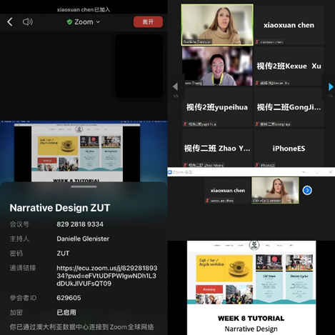Image resolution: width=335 pixels, height=335 pixels.
Task: Click the red 离开 leave button
Action: [x=148, y=22]
